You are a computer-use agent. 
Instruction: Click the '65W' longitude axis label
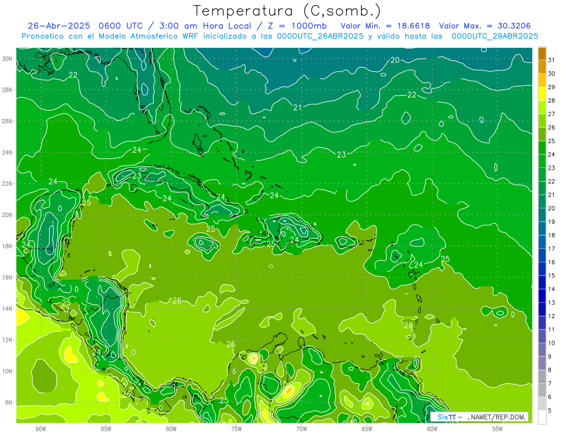coord(367,429)
